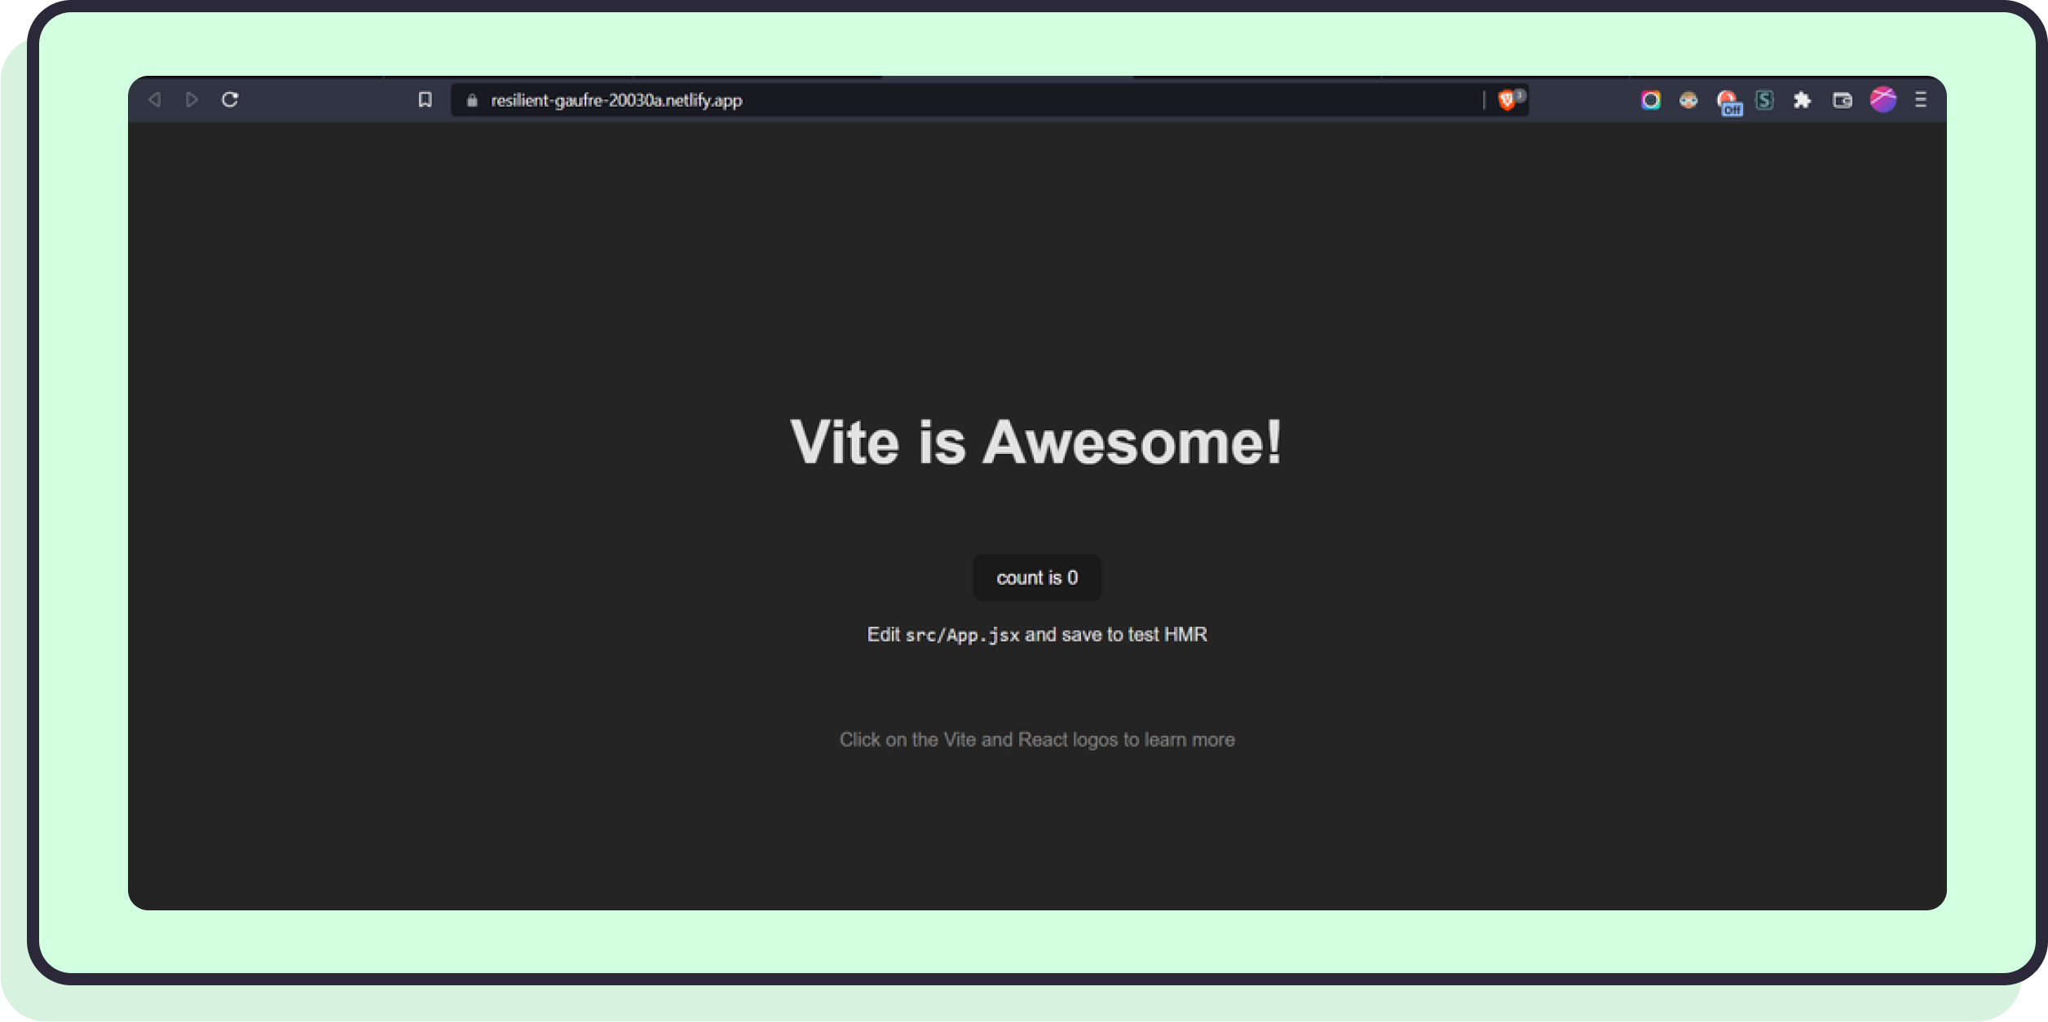Click the src/App.jsx code text
The height and width of the screenshot is (1022, 2048).
[962, 636]
